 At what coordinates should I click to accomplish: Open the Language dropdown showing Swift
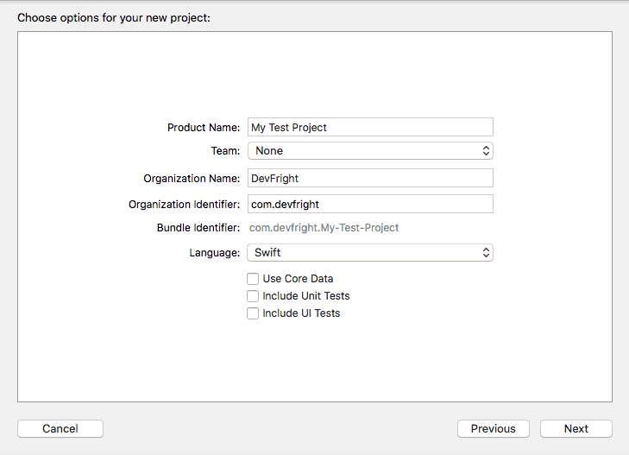pyautogui.click(x=370, y=253)
